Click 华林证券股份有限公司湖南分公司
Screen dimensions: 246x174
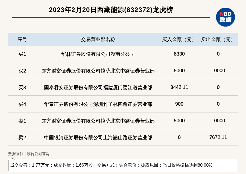tap(98, 54)
